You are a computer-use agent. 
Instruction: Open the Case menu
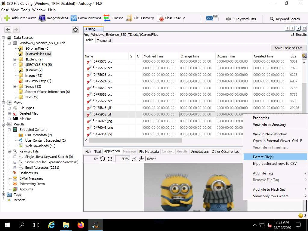click(x=5, y=10)
